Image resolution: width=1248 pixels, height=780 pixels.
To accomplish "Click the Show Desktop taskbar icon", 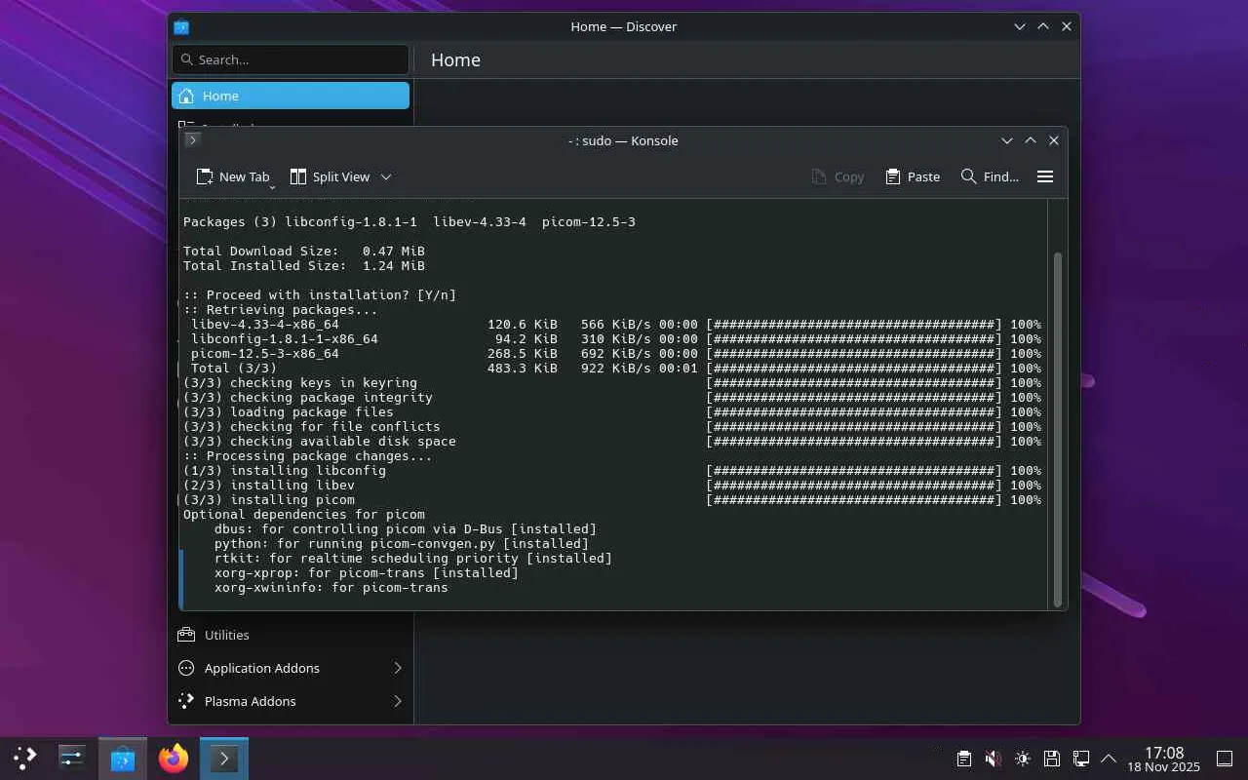I will 1225,759.
